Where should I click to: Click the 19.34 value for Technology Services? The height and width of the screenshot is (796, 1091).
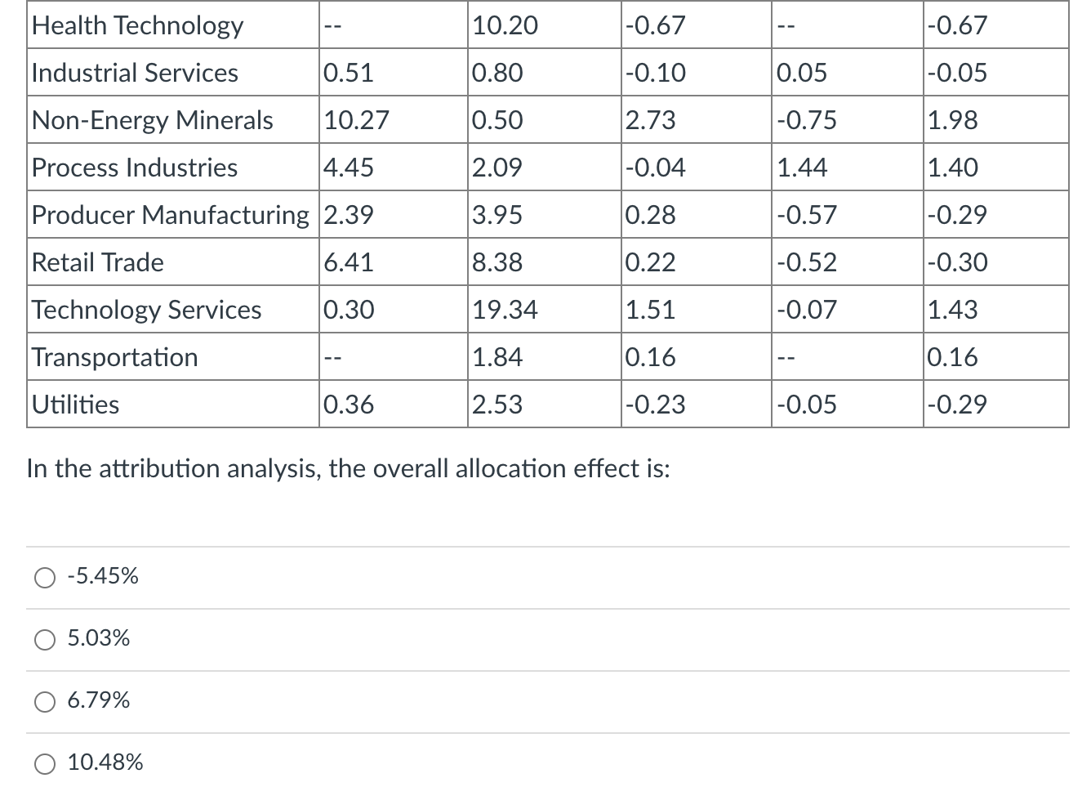[x=505, y=310]
